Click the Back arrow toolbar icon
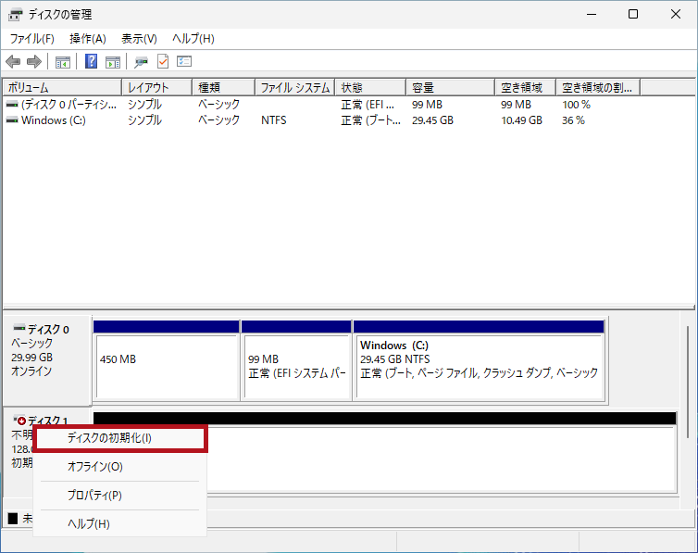 [13, 62]
